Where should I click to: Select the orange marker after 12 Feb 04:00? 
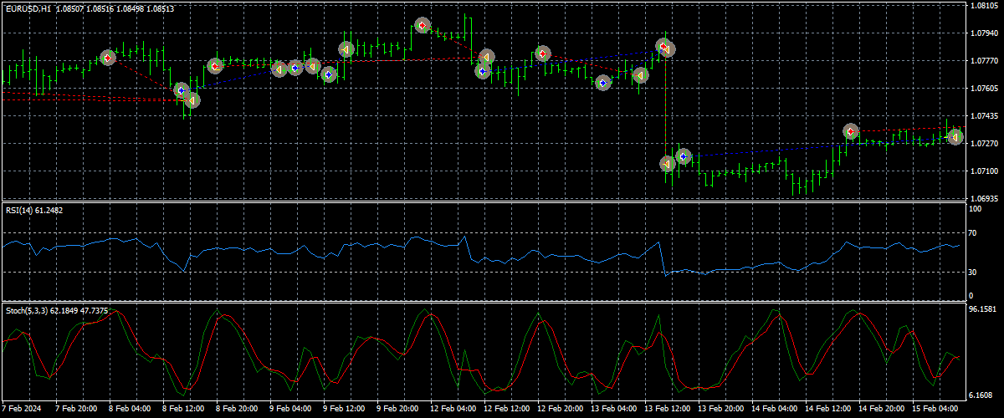tap(486, 58)
